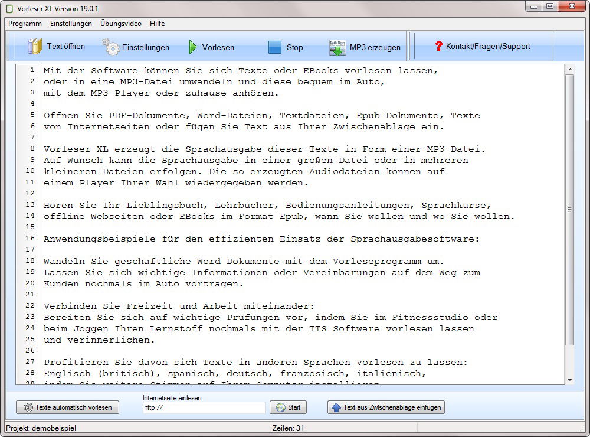Screen dimensions: 590x437
Task: Click the line 'Kunden nochmals im Auto vortragen.'
Action: pos(143,283)
